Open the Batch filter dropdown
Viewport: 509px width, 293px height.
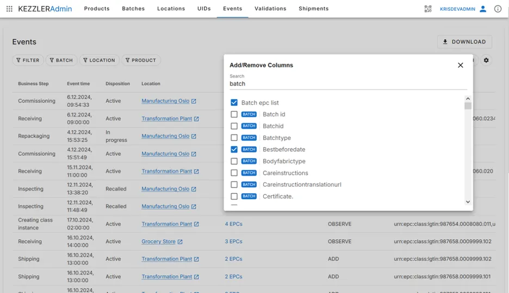61,60
